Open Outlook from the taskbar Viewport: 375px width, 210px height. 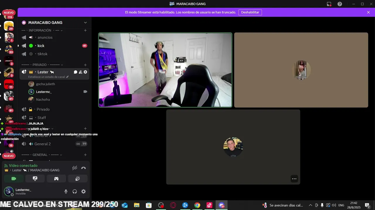125,205
